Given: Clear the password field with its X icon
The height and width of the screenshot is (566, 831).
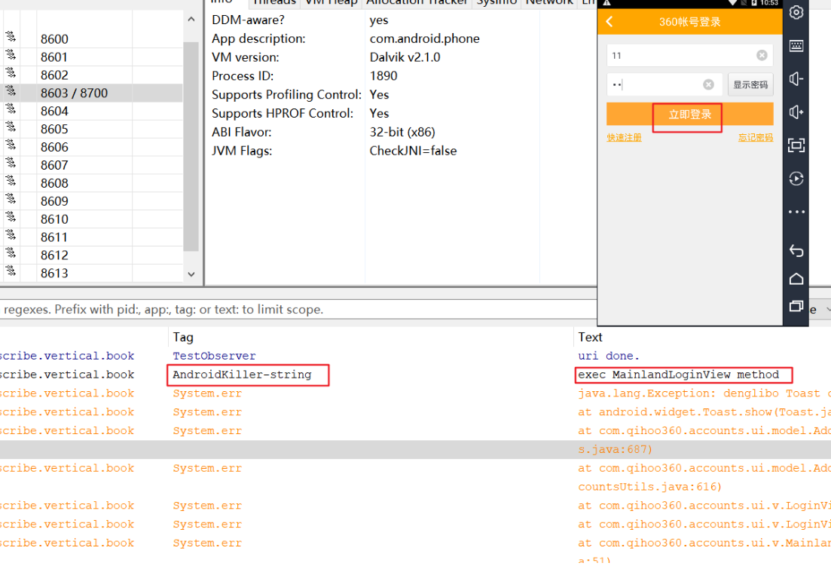Looking at the screenshot, I should pyautogui.click(x=708, y=85).
